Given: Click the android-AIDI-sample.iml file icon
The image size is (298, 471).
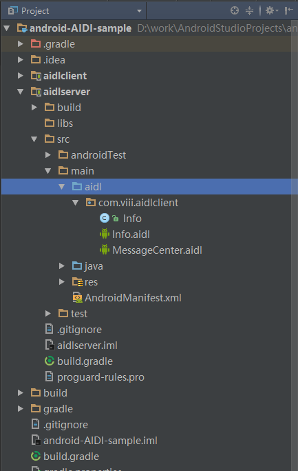Looking at the screenshot, I should pyautogui.click(x=36, y=441).
